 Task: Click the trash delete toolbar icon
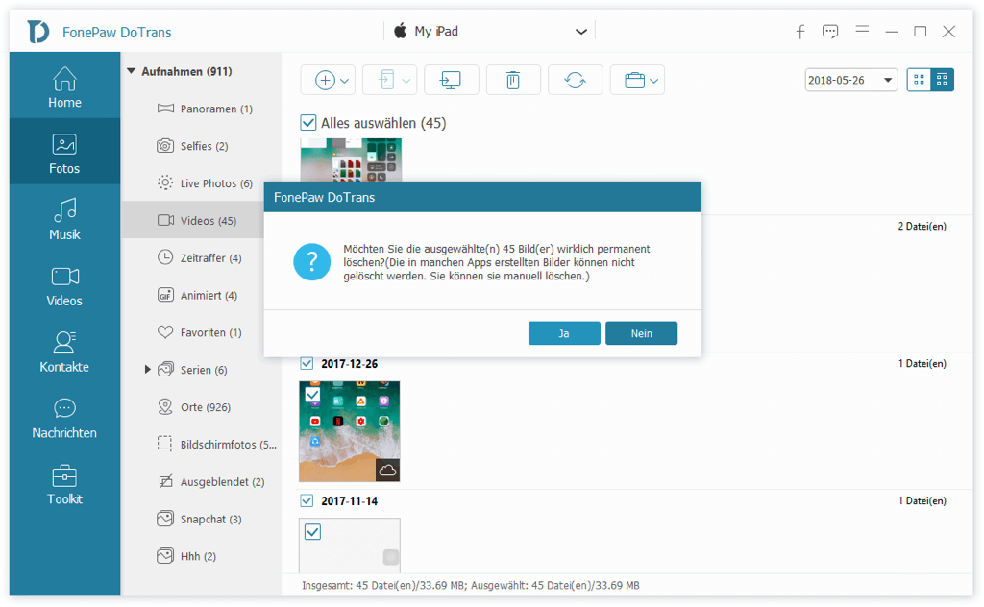513,81
